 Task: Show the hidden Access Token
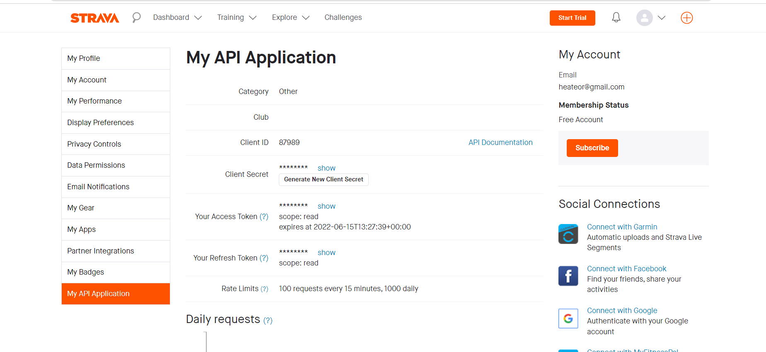326,206
